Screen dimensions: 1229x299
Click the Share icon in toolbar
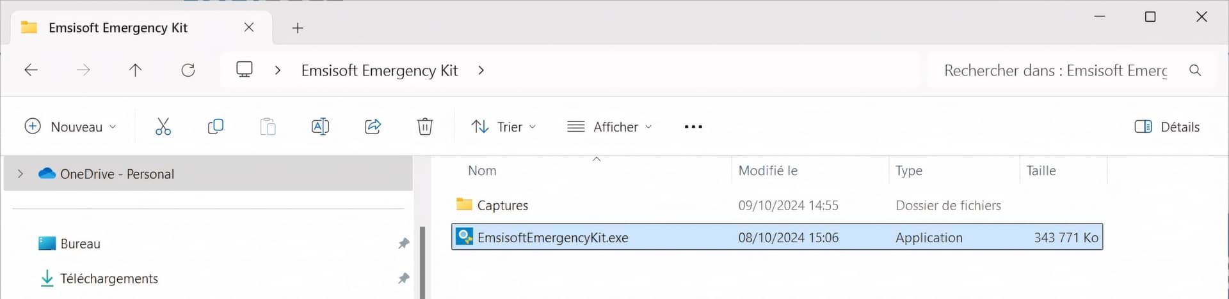click(x=373, y=126)
